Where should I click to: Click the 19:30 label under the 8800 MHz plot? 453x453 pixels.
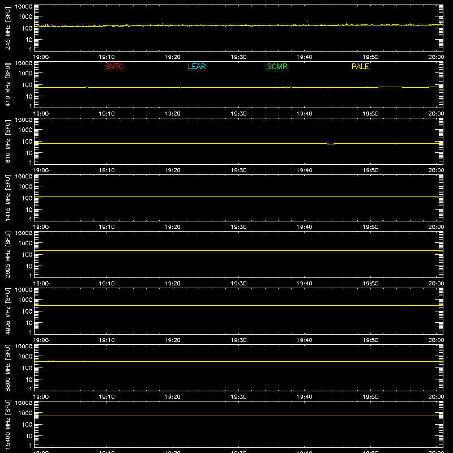[238, 397]
